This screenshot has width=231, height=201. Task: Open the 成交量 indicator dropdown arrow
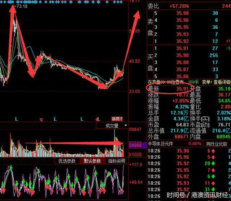(126, 125)
